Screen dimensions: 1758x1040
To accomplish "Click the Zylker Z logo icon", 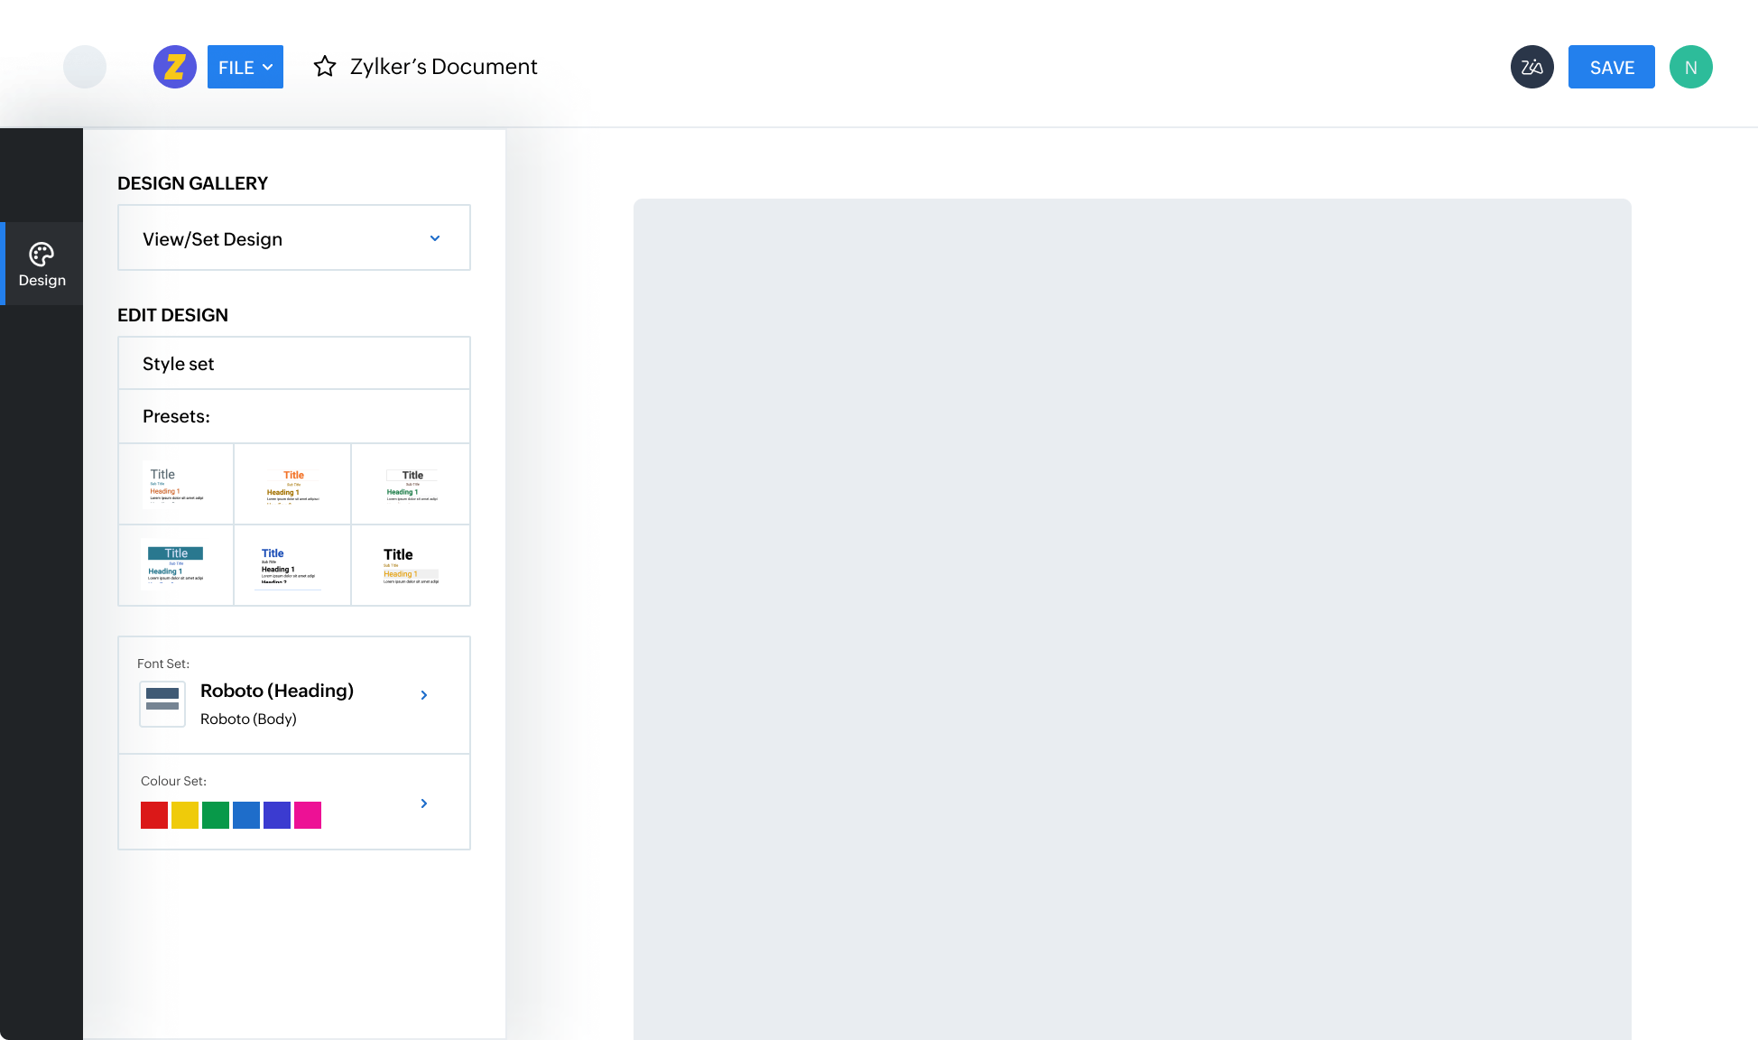I will (x=175, y=67).
